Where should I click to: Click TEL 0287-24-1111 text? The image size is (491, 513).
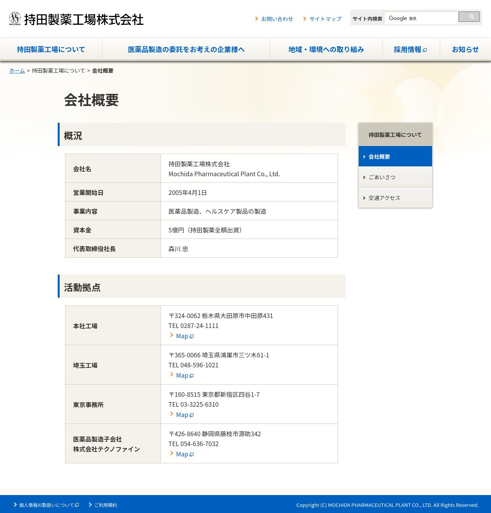[x=193, y=326]
